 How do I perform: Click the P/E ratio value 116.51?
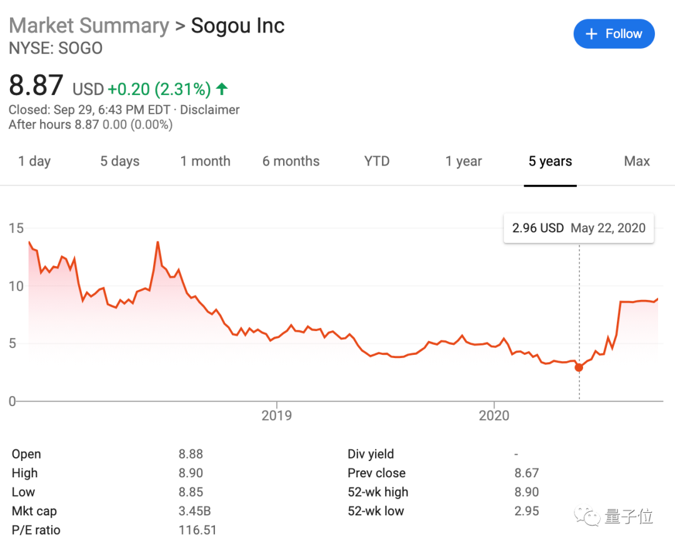coord(197,530)
